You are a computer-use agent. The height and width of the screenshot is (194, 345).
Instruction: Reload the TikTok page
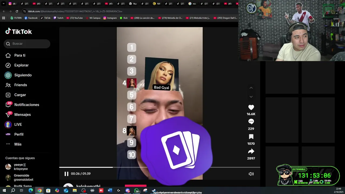[17, 11]
